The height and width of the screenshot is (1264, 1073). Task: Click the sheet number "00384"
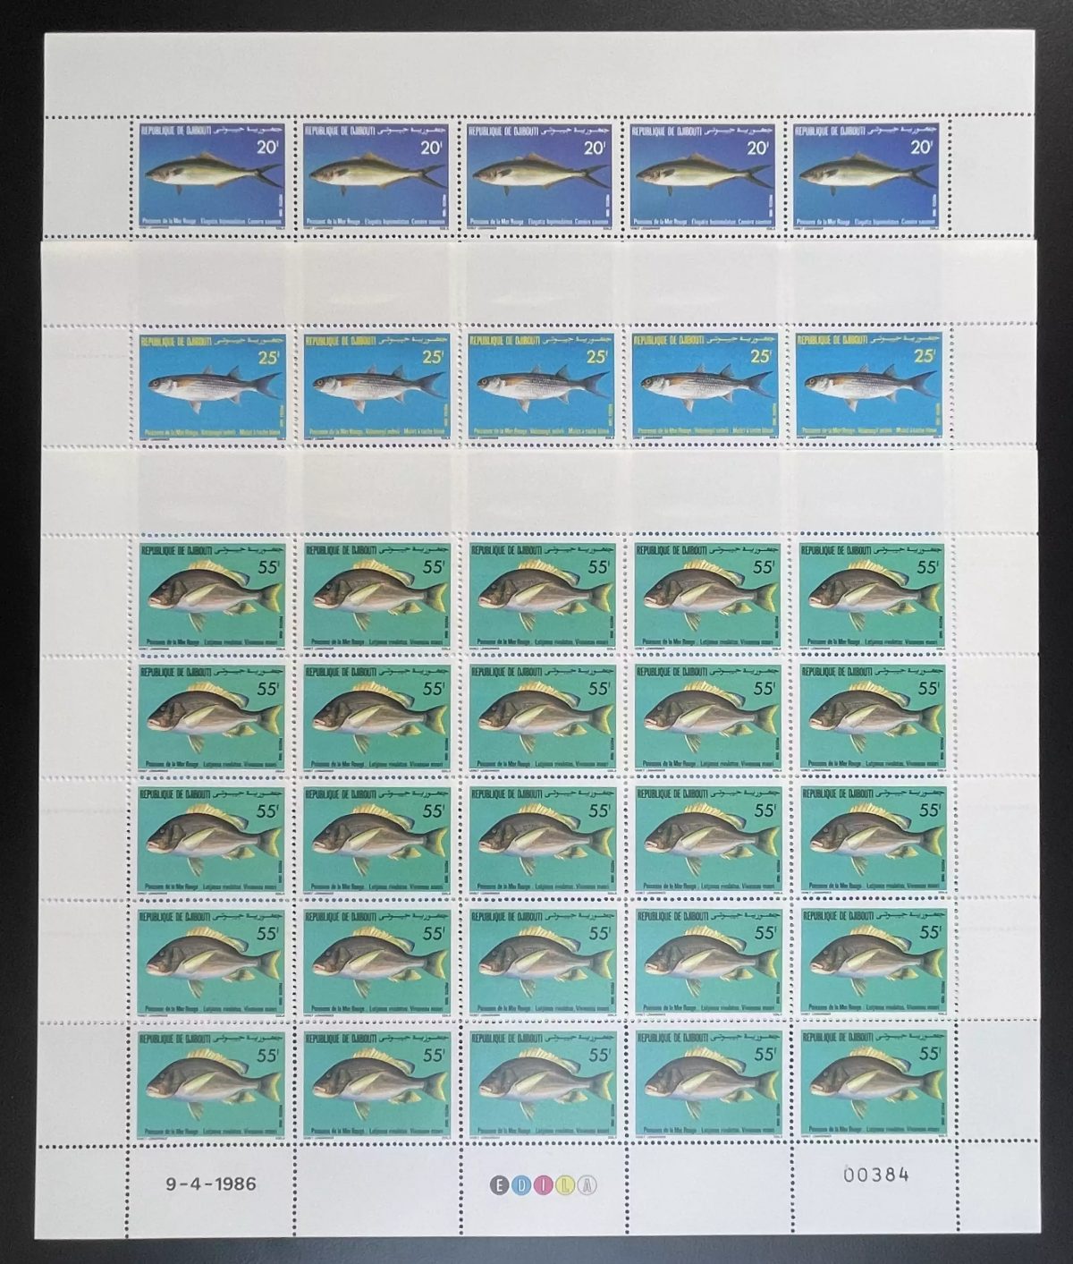(x=876, y=1175)
